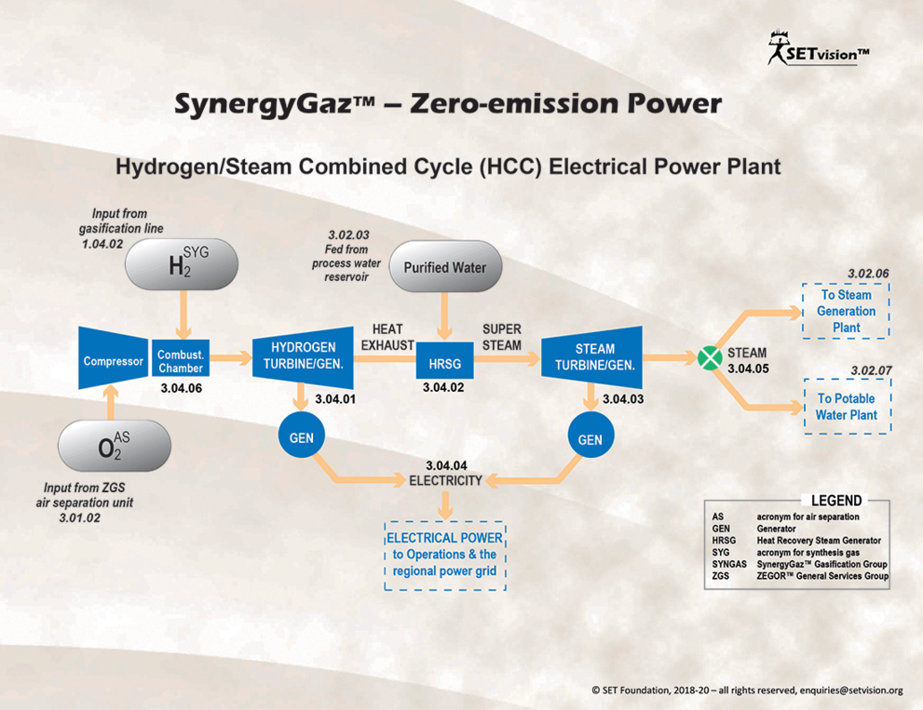
Task: Click the 'Heat Recovery Steam Generator' legend entry
Action: click(819, 540)
